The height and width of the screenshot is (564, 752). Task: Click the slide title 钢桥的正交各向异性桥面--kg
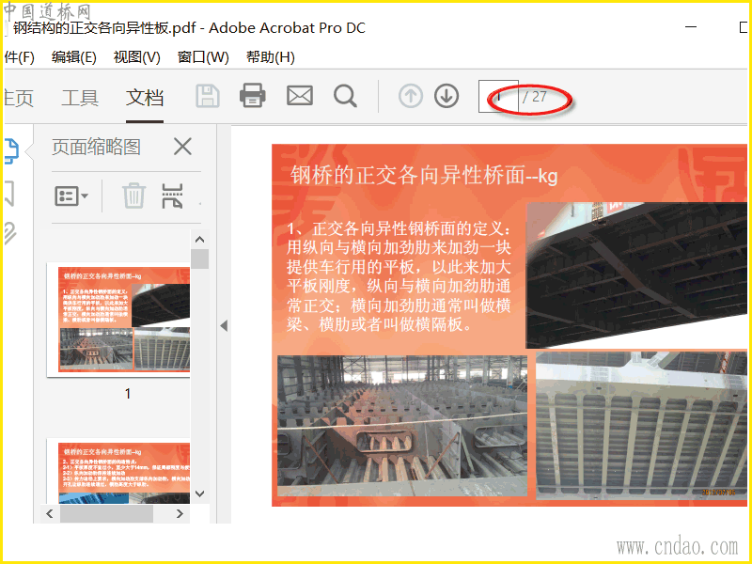click(424, 175)
